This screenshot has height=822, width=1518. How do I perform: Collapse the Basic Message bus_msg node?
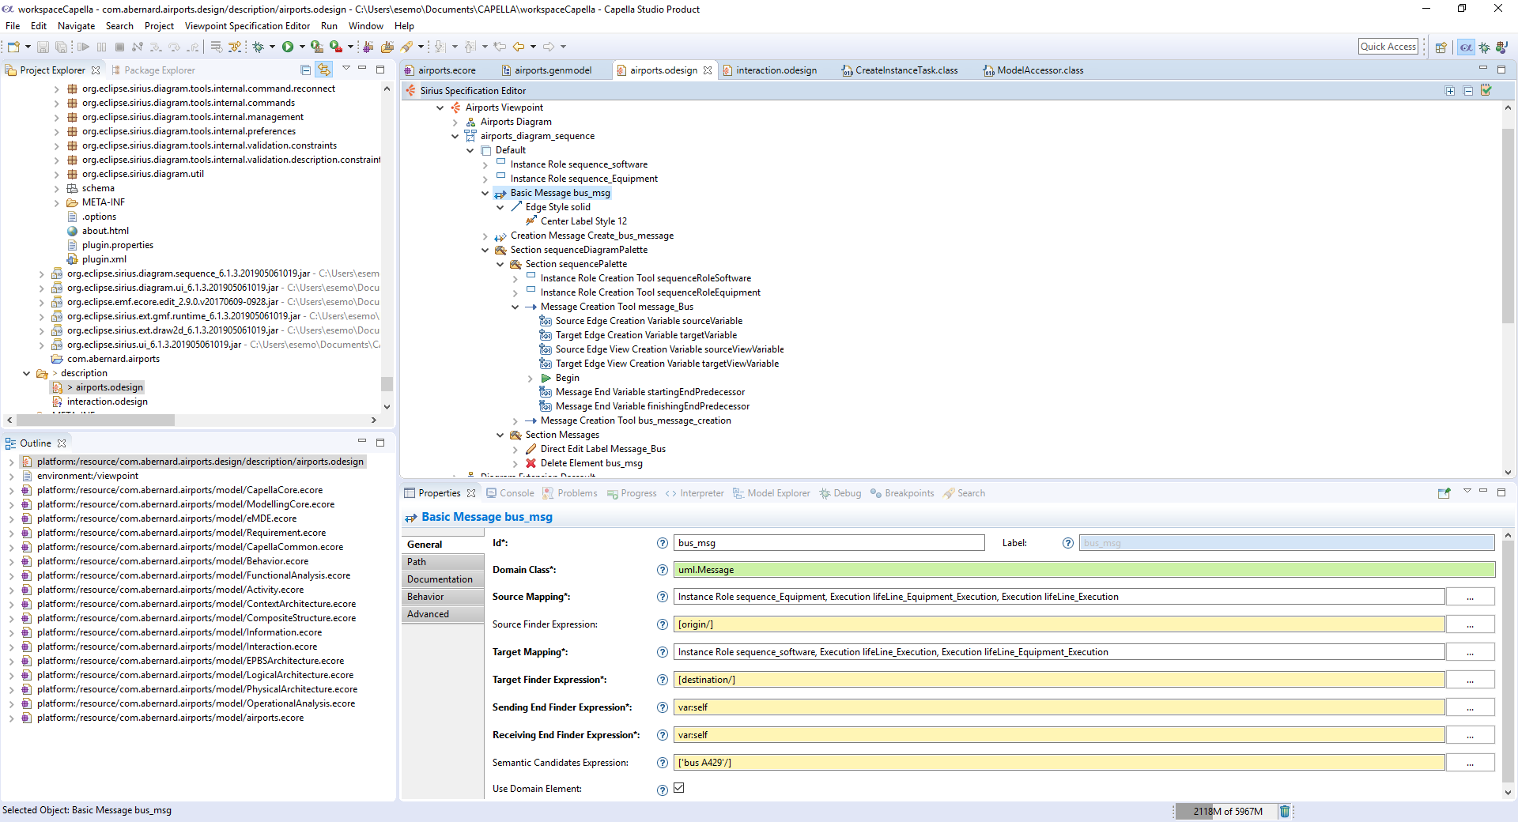click(485, 193)
